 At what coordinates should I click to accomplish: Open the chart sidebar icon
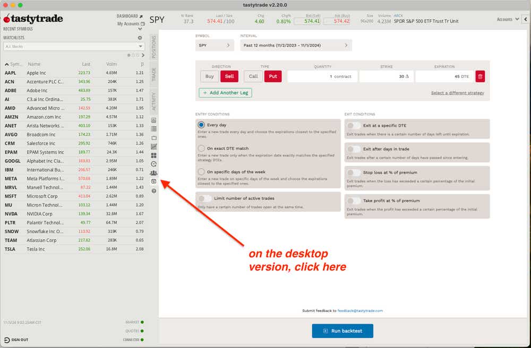[154, 147]
